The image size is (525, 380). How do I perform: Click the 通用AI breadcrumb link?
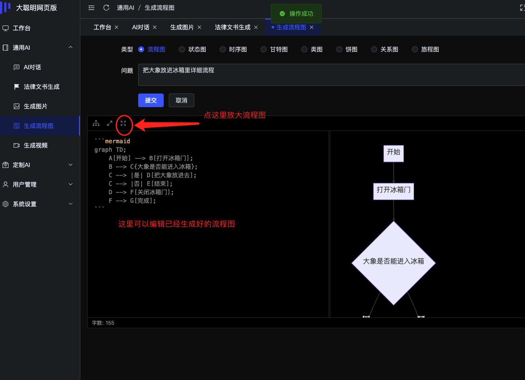tap(126, 8)
